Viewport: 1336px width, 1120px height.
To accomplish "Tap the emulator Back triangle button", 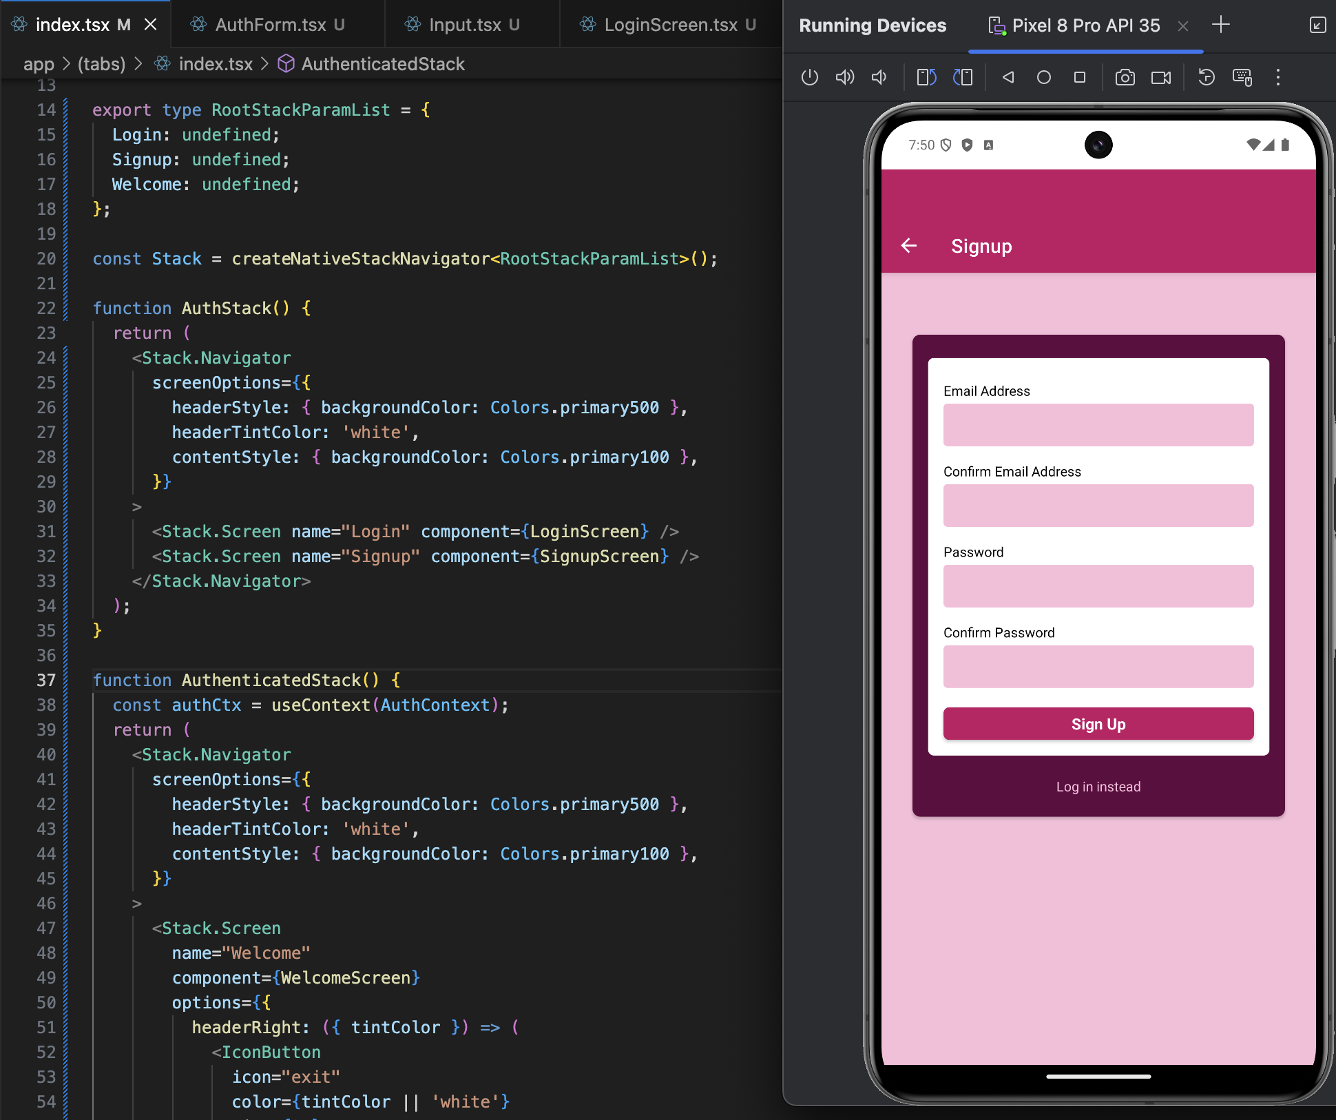I will [x=1008, y=77].
